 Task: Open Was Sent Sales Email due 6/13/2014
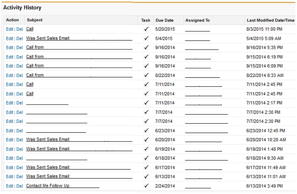click(79, 176)
